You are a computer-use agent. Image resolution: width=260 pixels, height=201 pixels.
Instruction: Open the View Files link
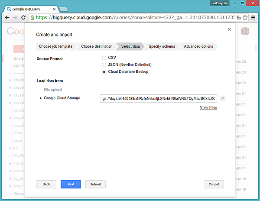(208, 107)
